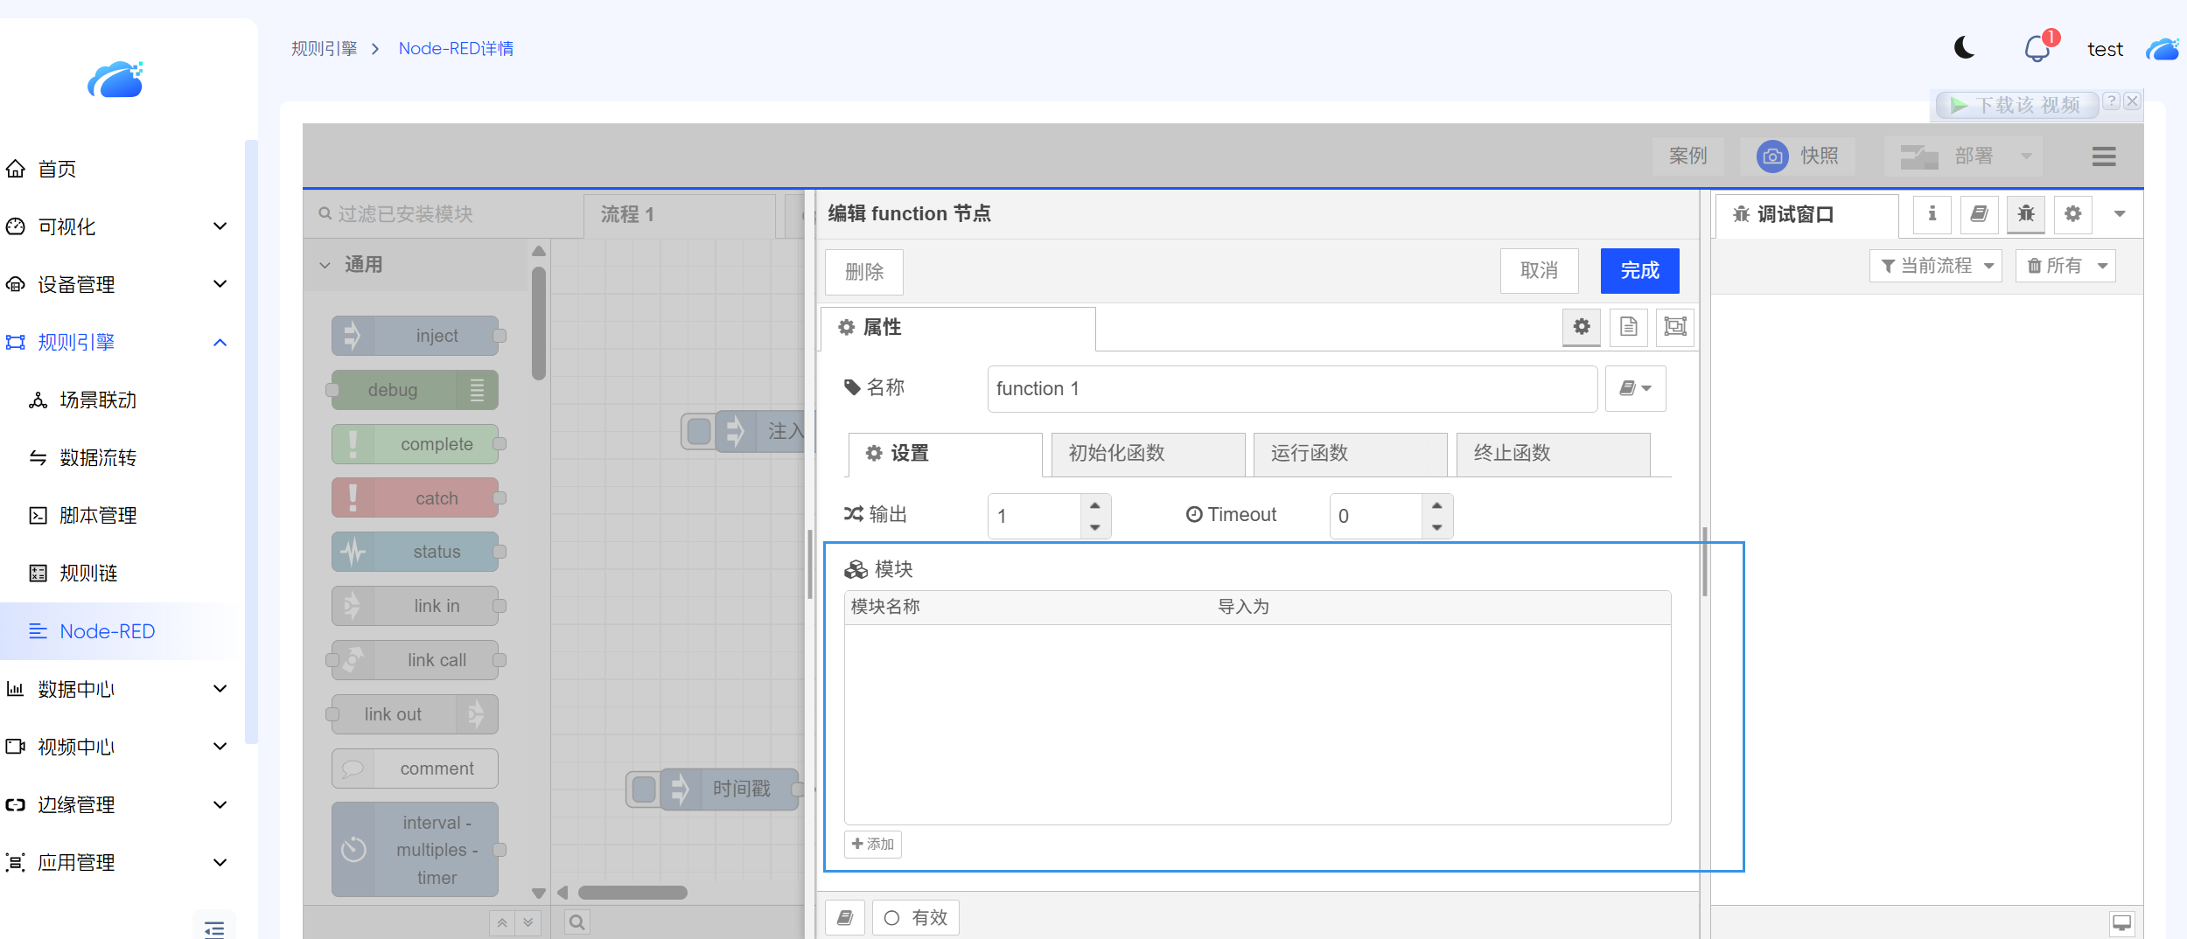Click 取消 cancel button
Image resolution: width=2187 pixels, height=939 pixels.
click(x=1540, y=271)
